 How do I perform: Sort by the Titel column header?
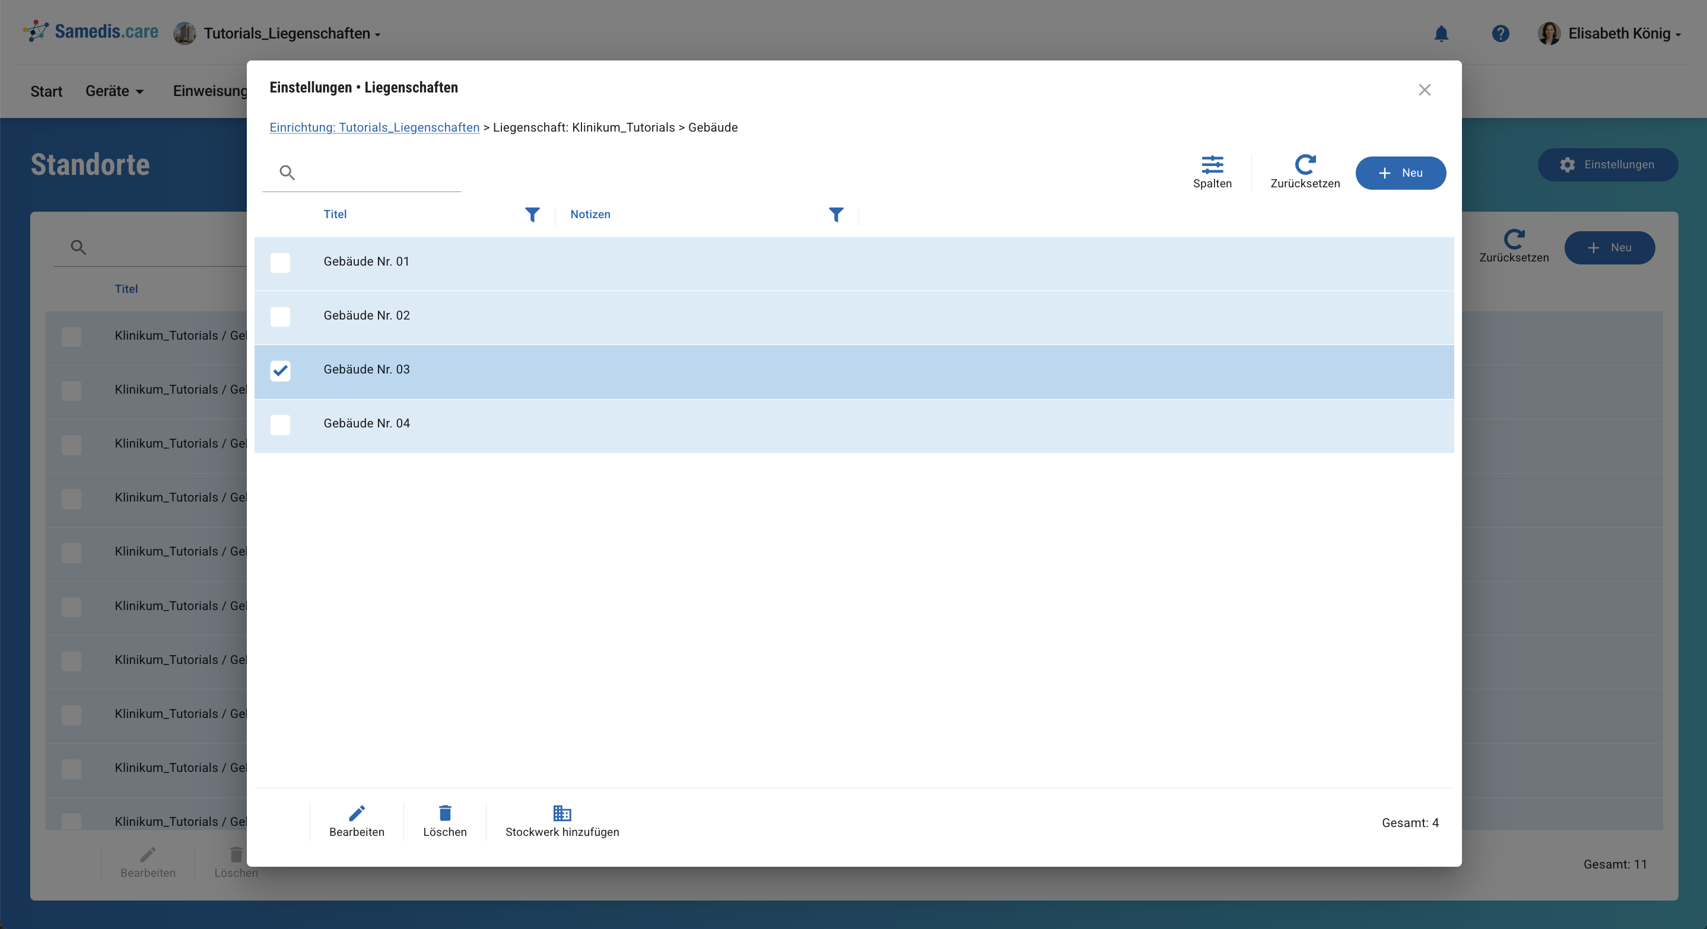tap(335, 215)
